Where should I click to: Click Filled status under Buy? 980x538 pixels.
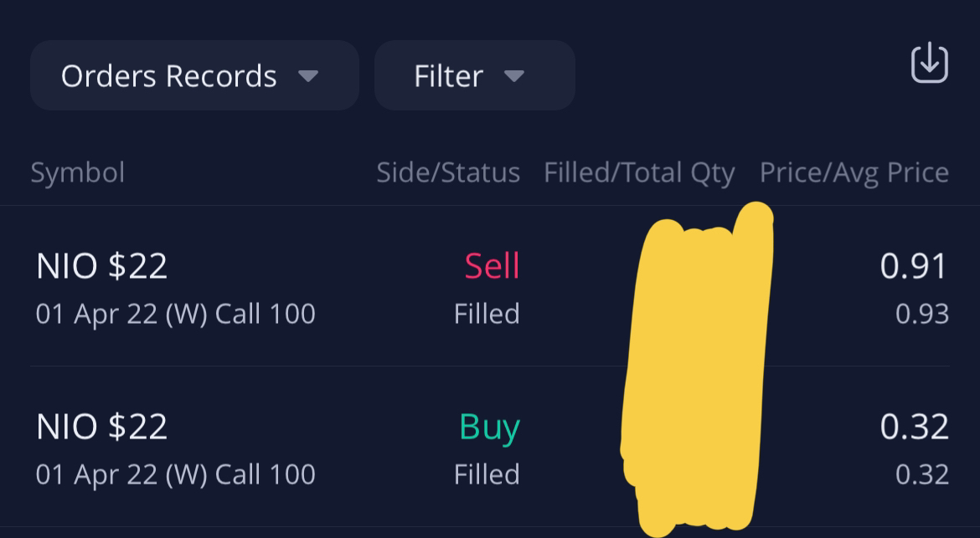pos(487,474)
